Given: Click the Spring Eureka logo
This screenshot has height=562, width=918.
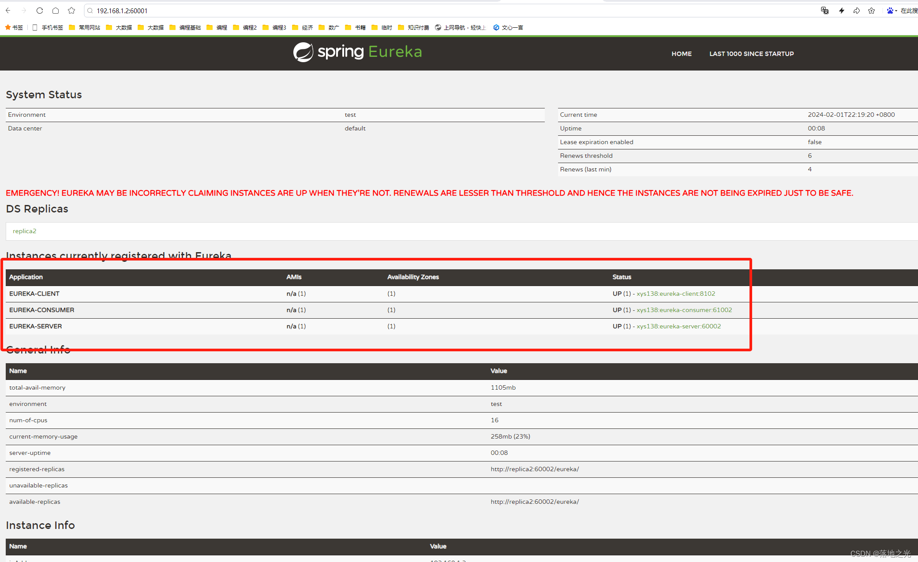Looking at the screenshot, I should (357, 52).
